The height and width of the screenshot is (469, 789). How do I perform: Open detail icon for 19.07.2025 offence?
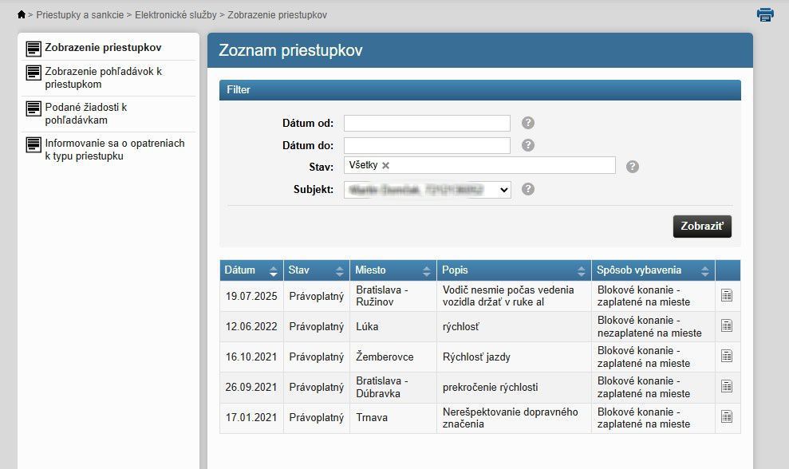click(727, 296)
